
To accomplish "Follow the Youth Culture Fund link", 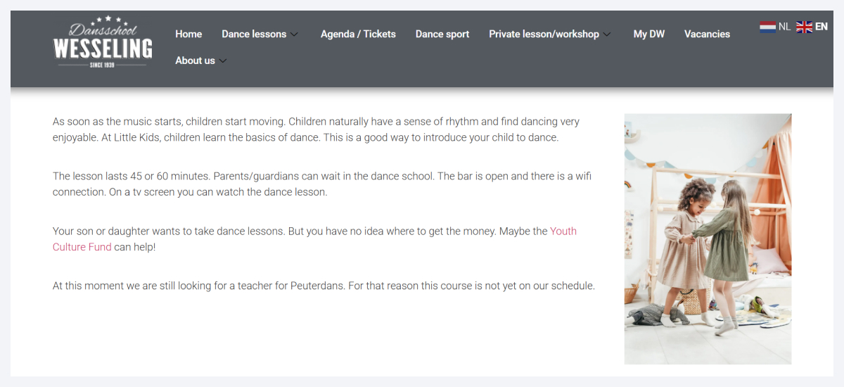I will point(563,231).
